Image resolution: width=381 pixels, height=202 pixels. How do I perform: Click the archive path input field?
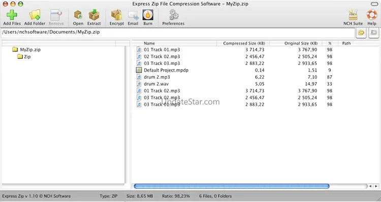click(178, 32)
